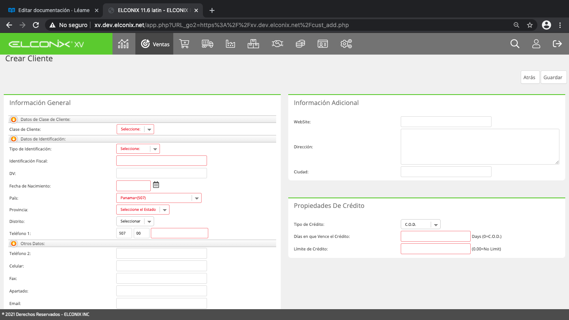Click the ELCONIX XV logo
This screenshot has width=569, height=320.
pyautogui.click(x=46, y=44)
